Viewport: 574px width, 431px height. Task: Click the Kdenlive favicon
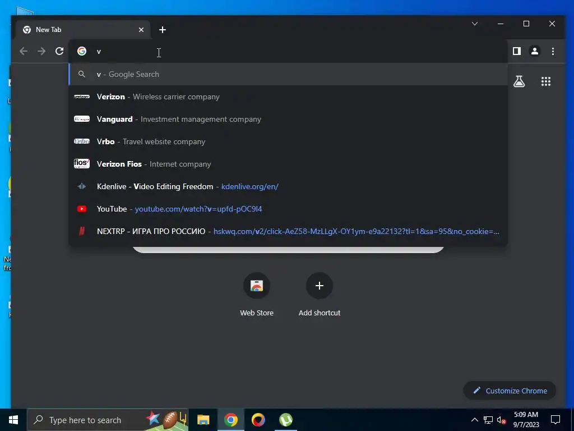pyautogui.click(x=82, y=186)
